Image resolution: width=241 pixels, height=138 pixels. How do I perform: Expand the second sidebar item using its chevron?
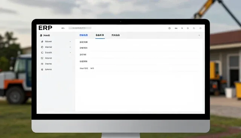70,47
